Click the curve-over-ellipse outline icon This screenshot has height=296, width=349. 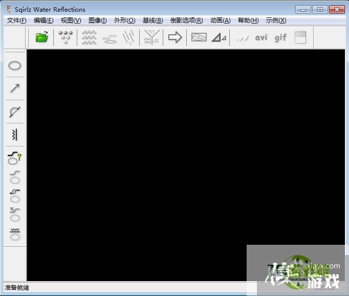pos(15,177)
